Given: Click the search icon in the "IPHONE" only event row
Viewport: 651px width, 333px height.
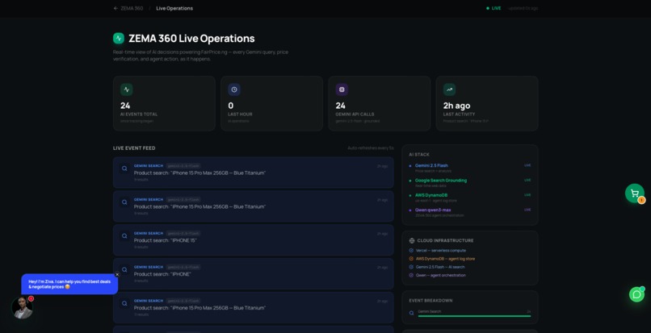Looking at the screenshot, I should 124,269.
